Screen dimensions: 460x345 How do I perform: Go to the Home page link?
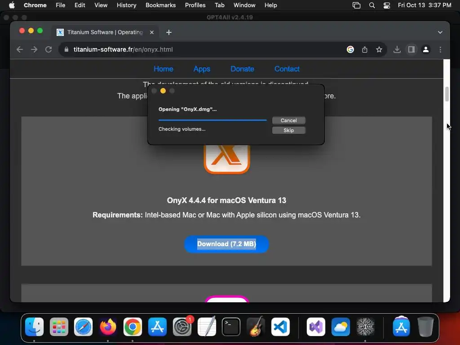[x=164, y=69]
